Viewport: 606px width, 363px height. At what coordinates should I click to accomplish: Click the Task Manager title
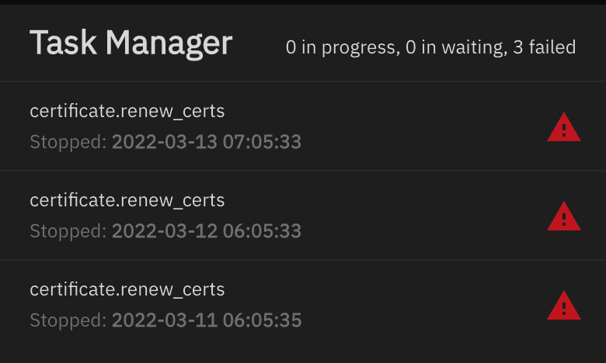tap(131, 43)
